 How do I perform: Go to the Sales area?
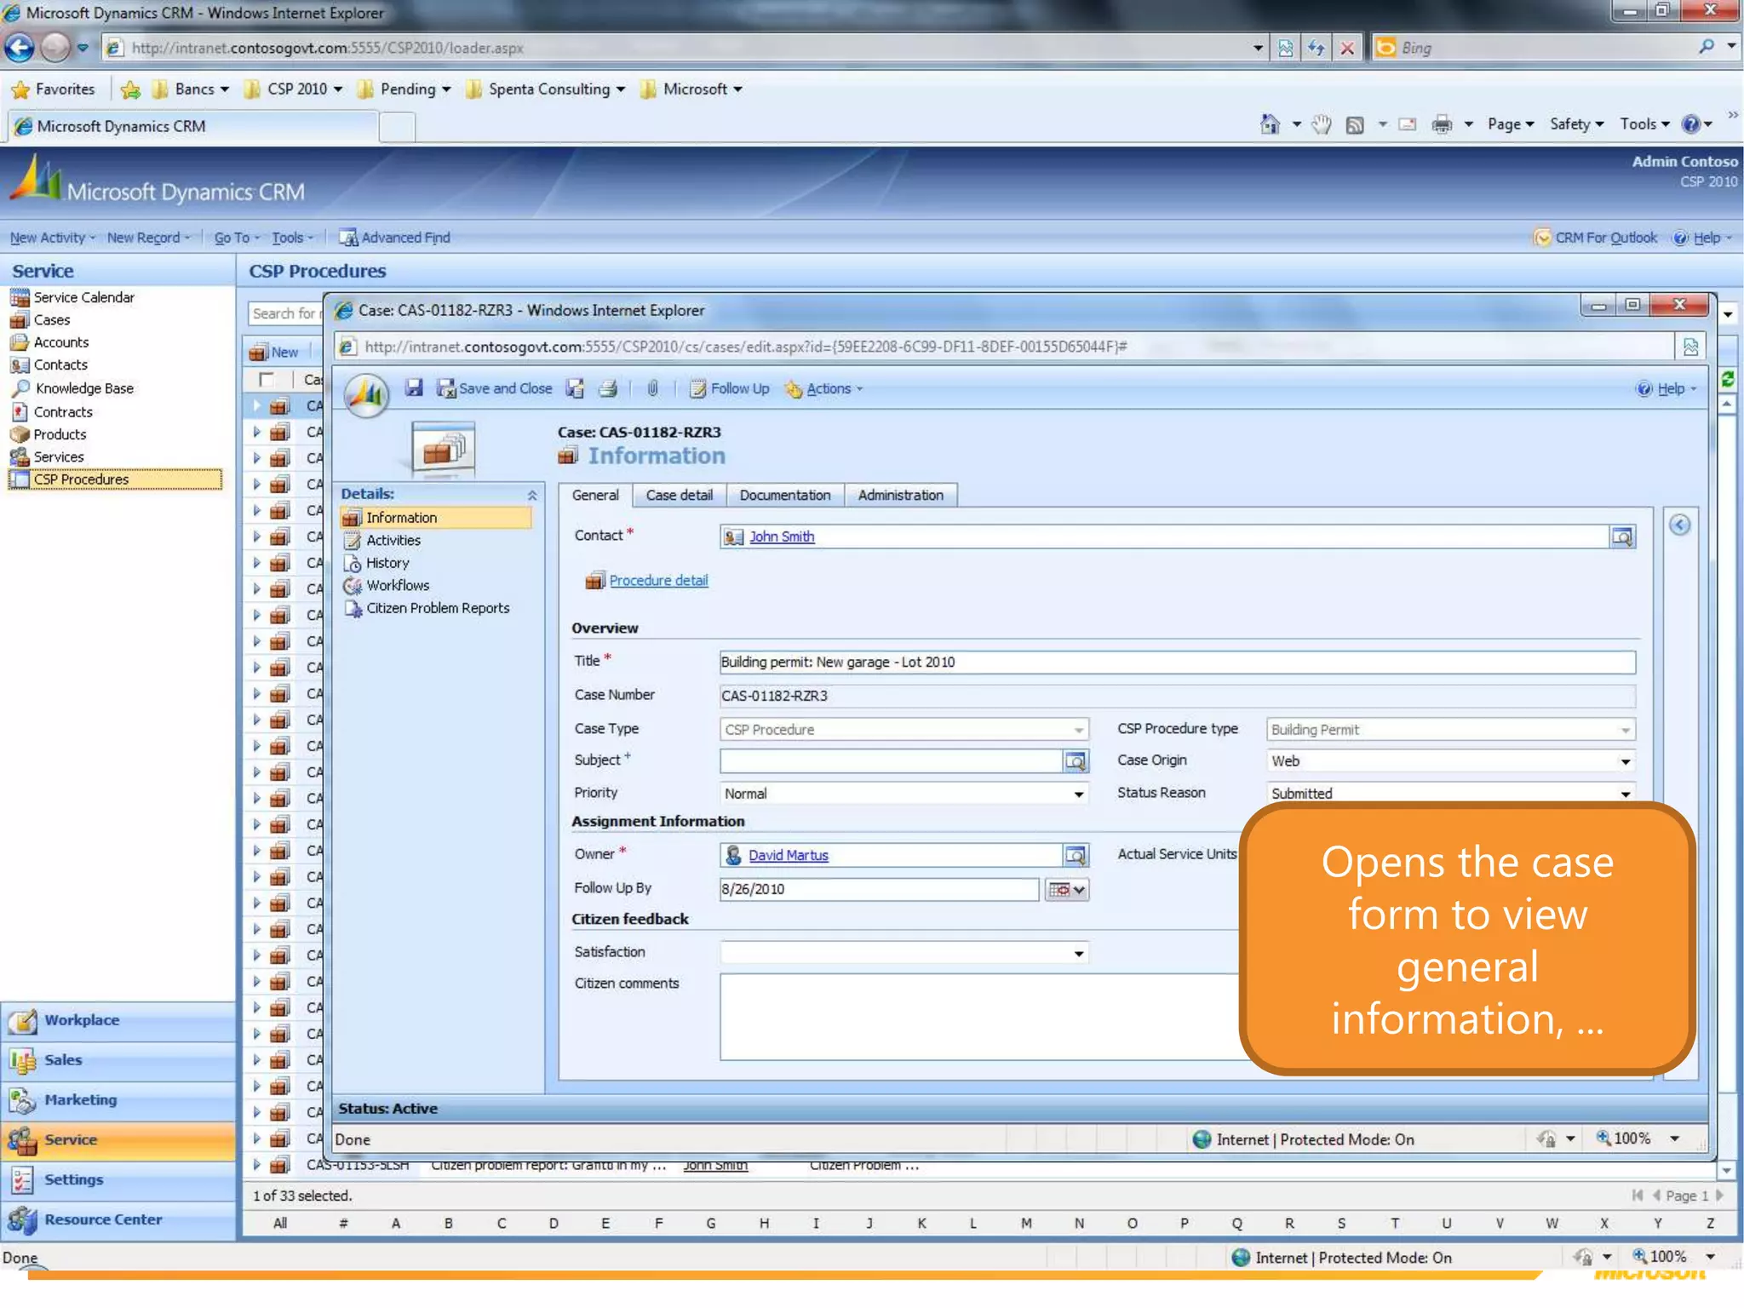tap(118, 1060)
